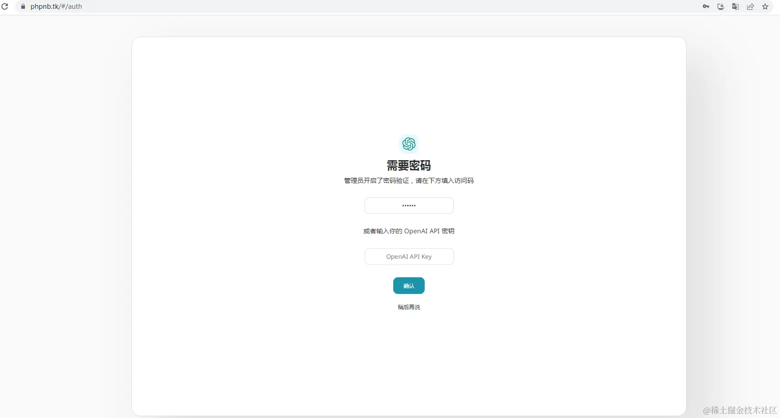
Task: Focus the access code password field
Action: [x=409, y=206]
